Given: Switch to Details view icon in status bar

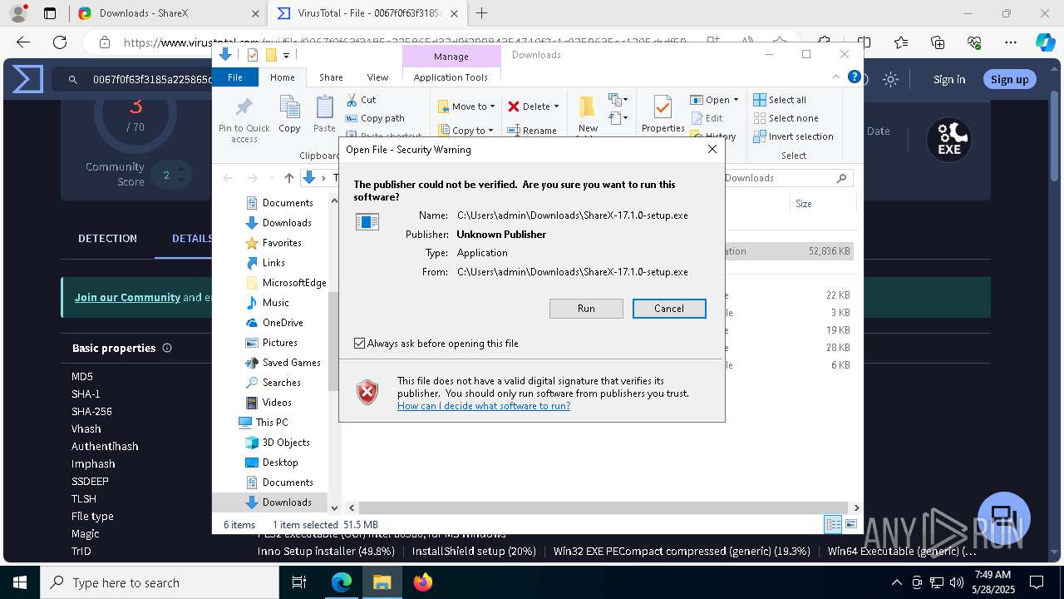Looking at the screenshot, I should pos(832,524).
